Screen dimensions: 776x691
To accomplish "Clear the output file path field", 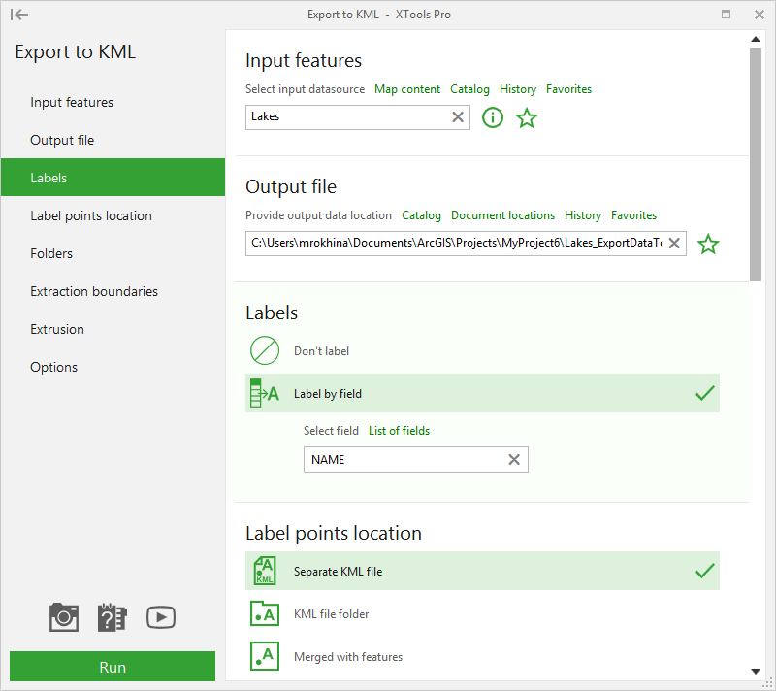I will [674, 244].
